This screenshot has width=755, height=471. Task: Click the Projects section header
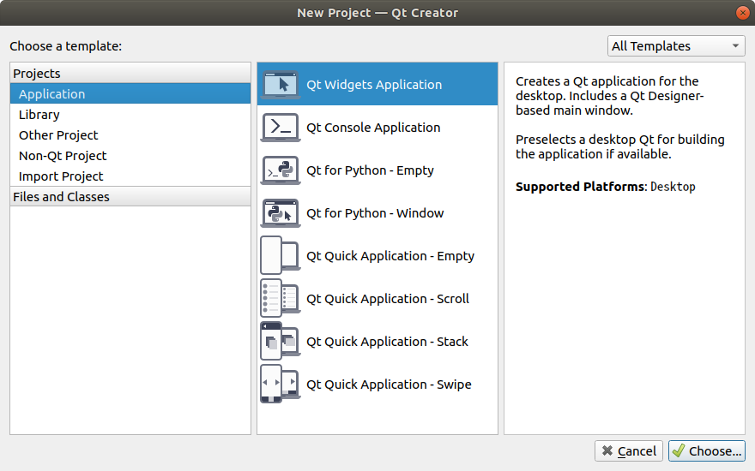coord(37,74)
